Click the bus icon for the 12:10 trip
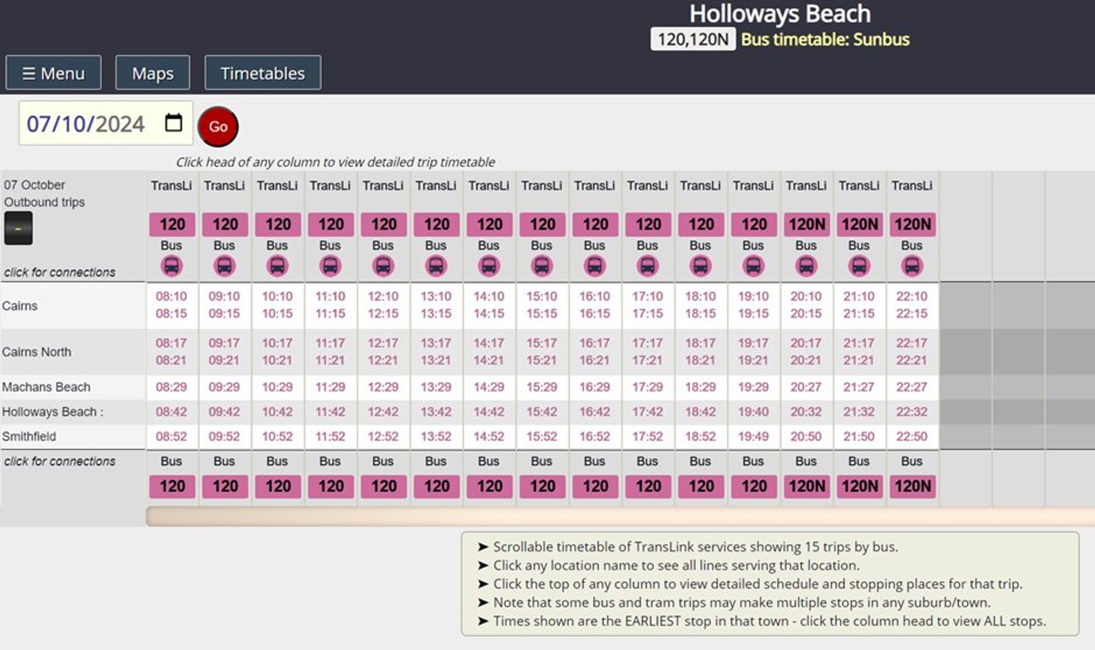1095x650 pixels. point(383,266)
